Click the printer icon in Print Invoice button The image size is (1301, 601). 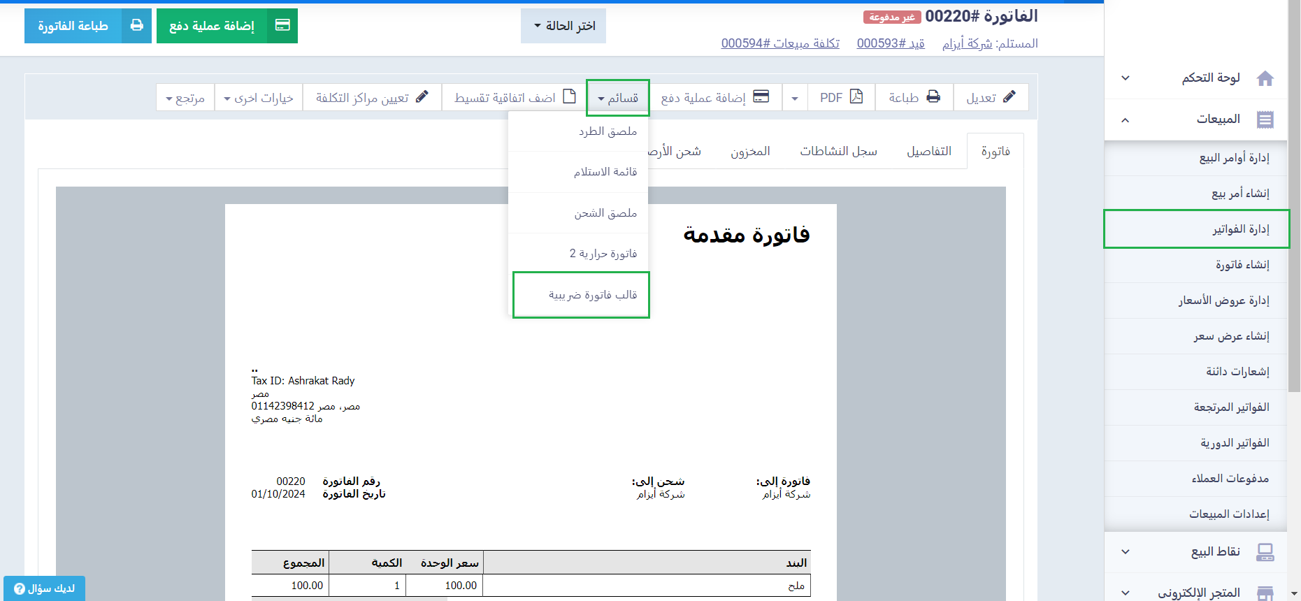click(x=137, y=26)
